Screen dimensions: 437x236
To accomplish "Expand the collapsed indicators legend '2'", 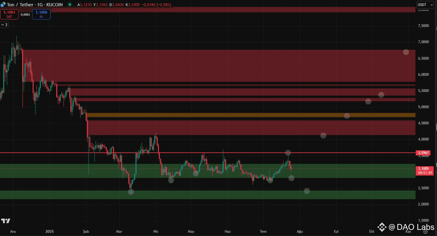I will tap(4, 25).
